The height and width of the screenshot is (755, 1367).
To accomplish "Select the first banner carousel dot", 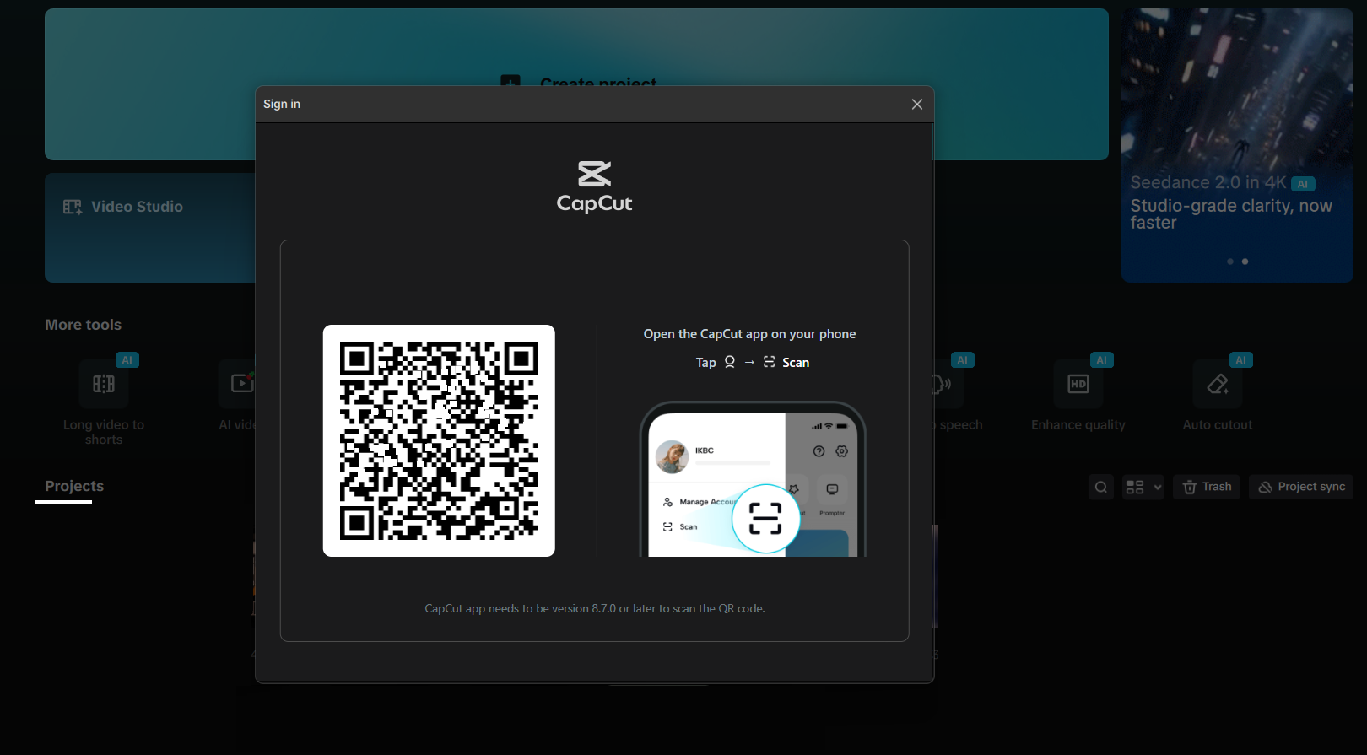I will [1230, 262].
